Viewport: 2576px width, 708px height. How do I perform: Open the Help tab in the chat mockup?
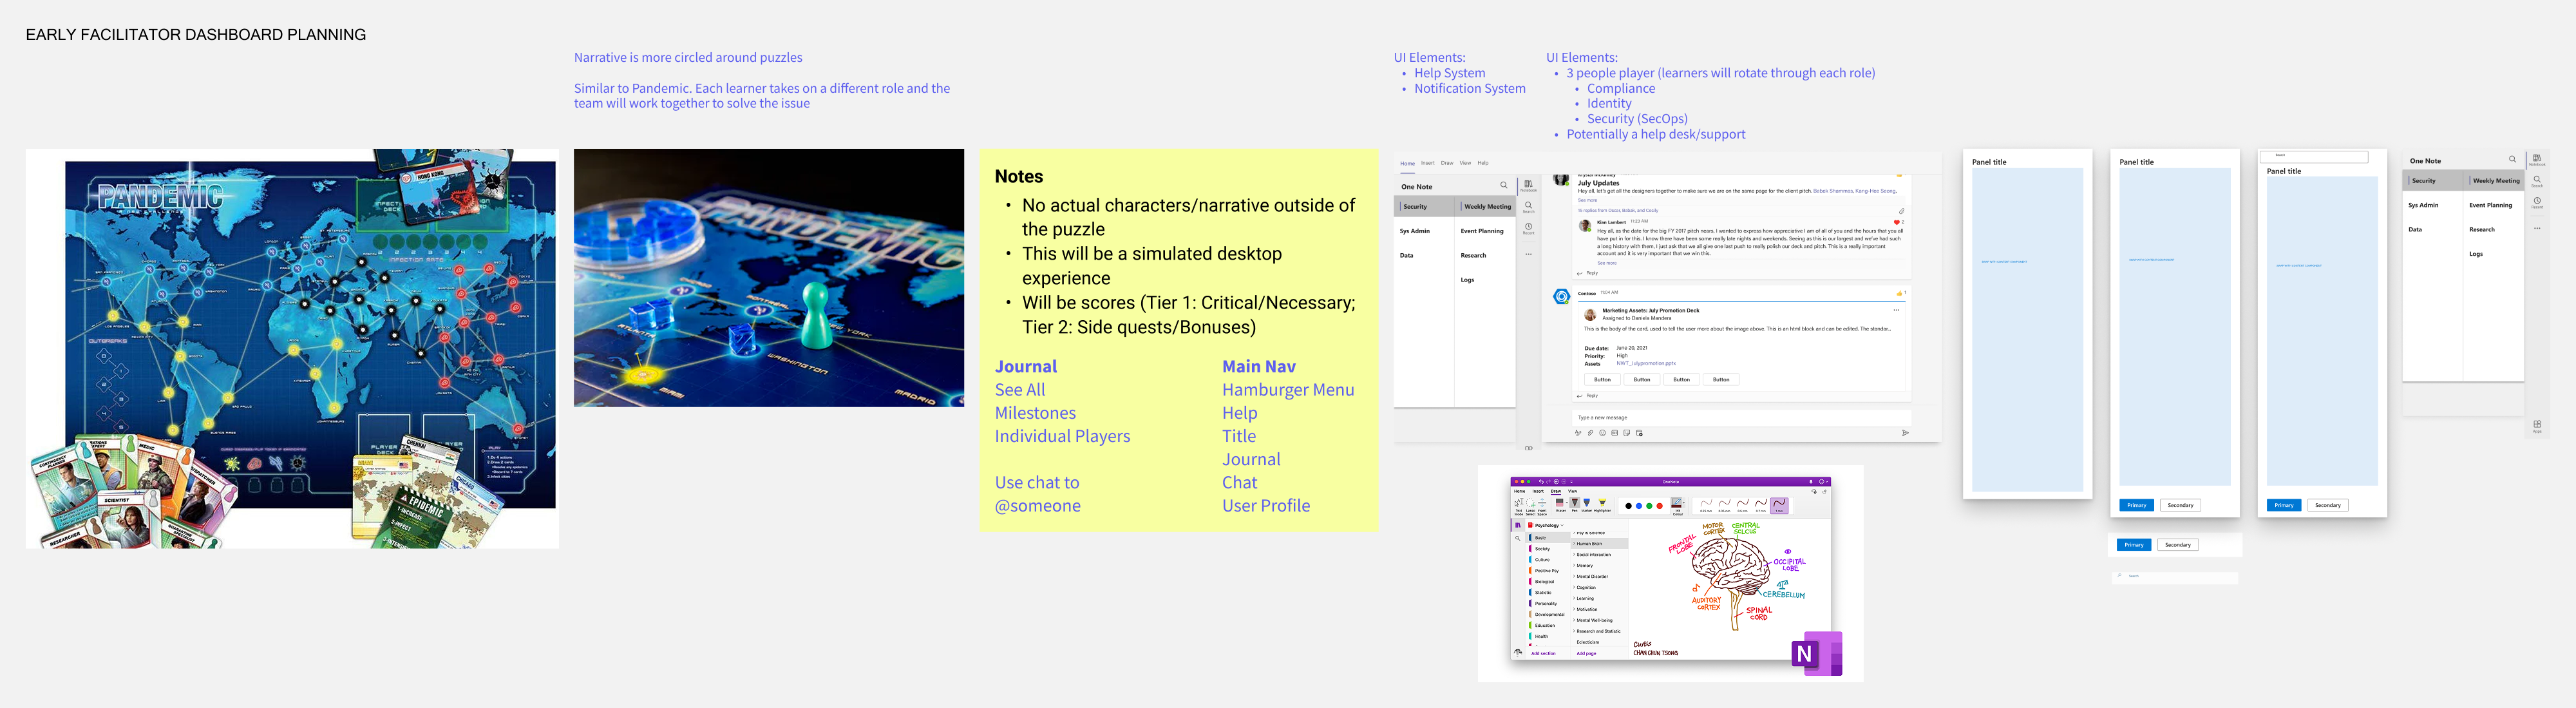pyautogui.click(x=1483, y=163)
